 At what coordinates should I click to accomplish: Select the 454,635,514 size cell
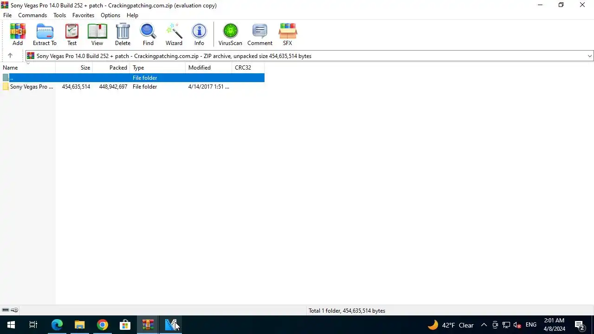(x=76, y=87)
